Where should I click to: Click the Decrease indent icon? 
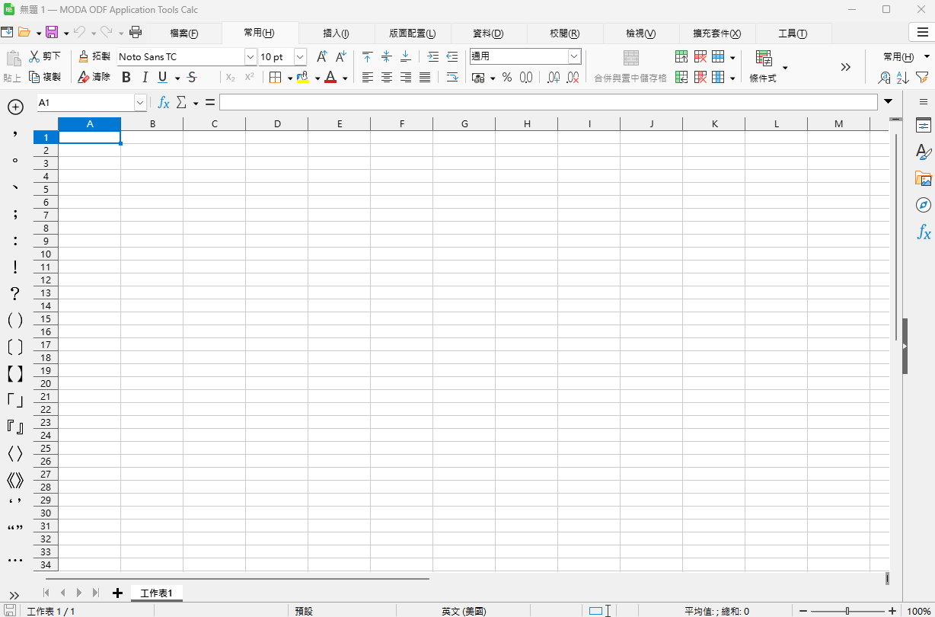pos(452,56)
